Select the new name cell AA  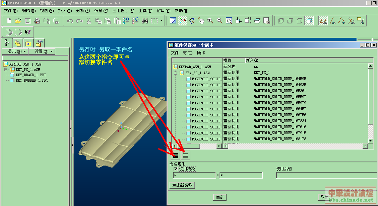tap(256, 67)
